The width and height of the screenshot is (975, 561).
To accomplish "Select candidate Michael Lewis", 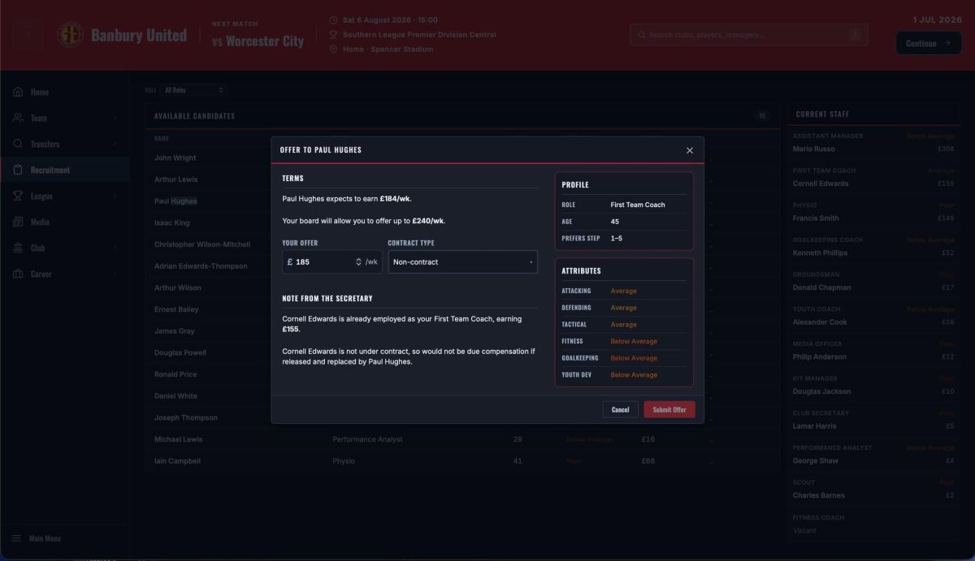I will pyautogui.click(x=179, y=439).
